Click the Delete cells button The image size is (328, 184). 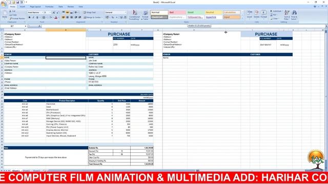pos(256,15)
